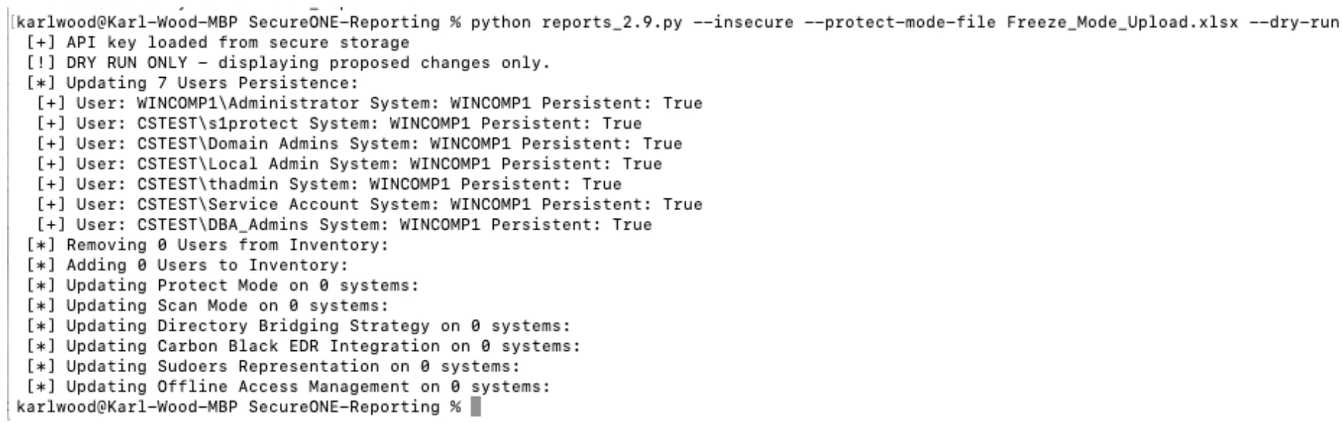The width and height of the screenshot is (1342, 423).
Task: Click the Freeze_Mode_Upload.xlsx filename argument
Action: (1122, 23)
